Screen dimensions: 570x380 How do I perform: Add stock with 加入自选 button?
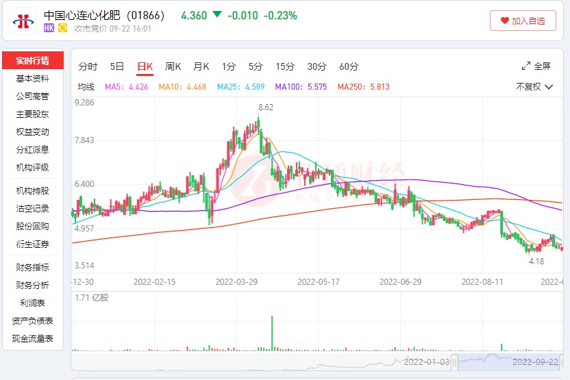click(x=523, y=21)
